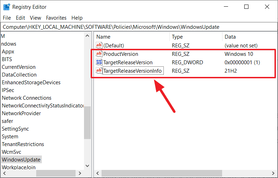Image resolution: width=278 pixels, height=178 pixels.
Task: Click tree pane scroll down arrow
Action: click(87, 166)
